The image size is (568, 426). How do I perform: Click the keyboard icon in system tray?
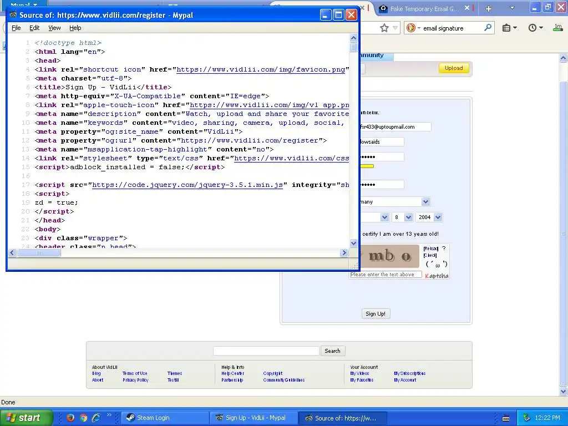(506, 418)
